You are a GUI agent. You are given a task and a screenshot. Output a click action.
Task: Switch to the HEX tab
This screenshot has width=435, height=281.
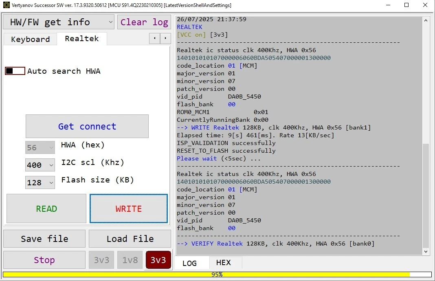(223, 263)
